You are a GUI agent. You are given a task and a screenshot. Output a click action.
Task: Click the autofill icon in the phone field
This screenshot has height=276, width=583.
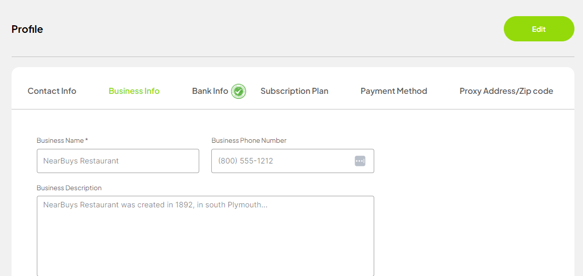(360, 161)
